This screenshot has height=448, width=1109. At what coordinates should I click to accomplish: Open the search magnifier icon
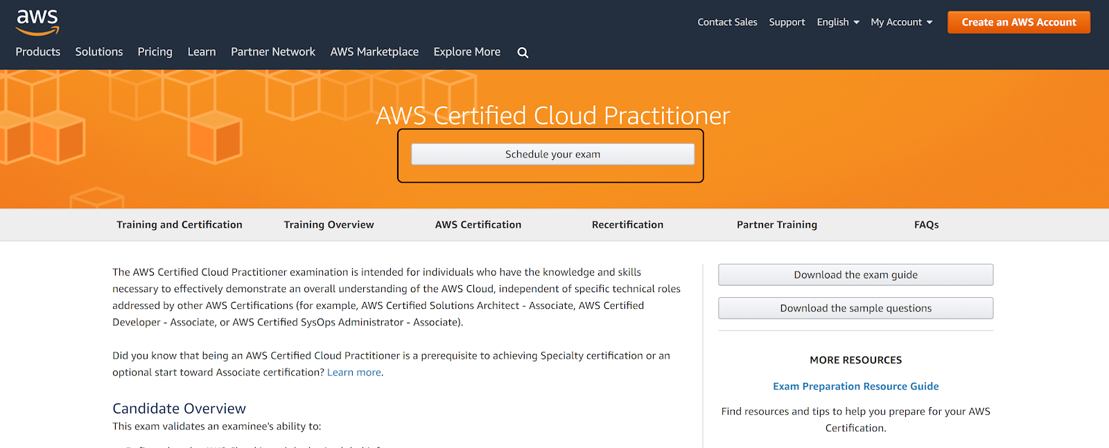click(523, 53)
